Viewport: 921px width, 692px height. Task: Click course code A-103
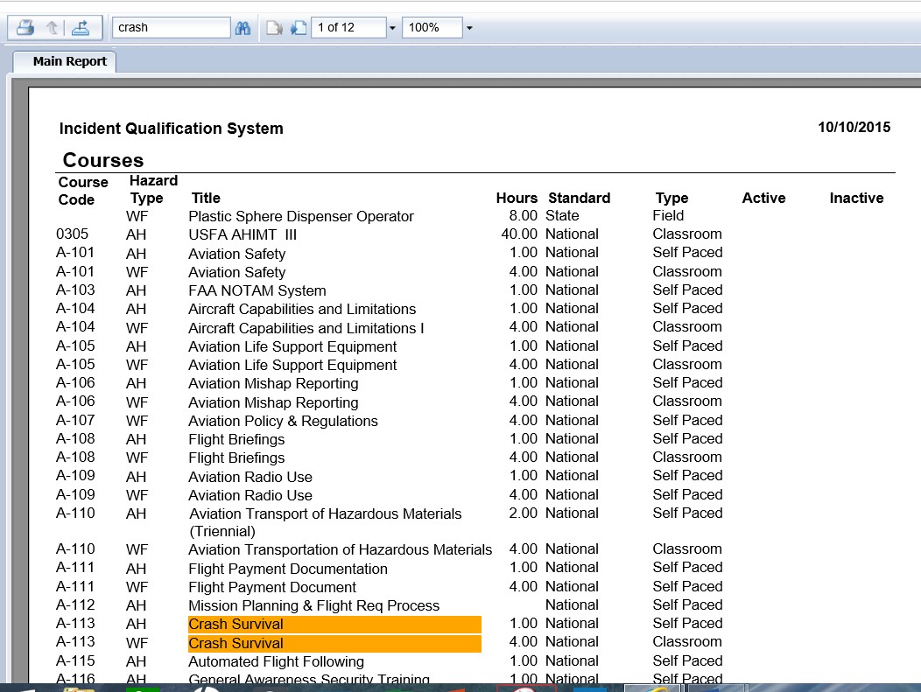pyautogui.click(x=75, y=290)
